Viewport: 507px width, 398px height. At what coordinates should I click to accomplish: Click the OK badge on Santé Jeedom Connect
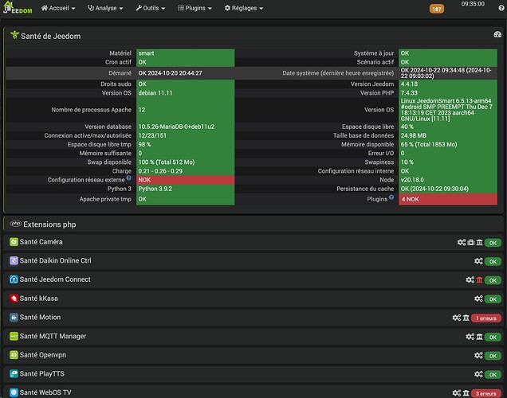click(x=493, y=280)
